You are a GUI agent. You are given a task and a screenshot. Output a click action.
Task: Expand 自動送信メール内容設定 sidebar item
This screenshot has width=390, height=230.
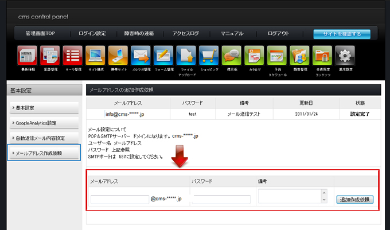(x=44, y=138)
